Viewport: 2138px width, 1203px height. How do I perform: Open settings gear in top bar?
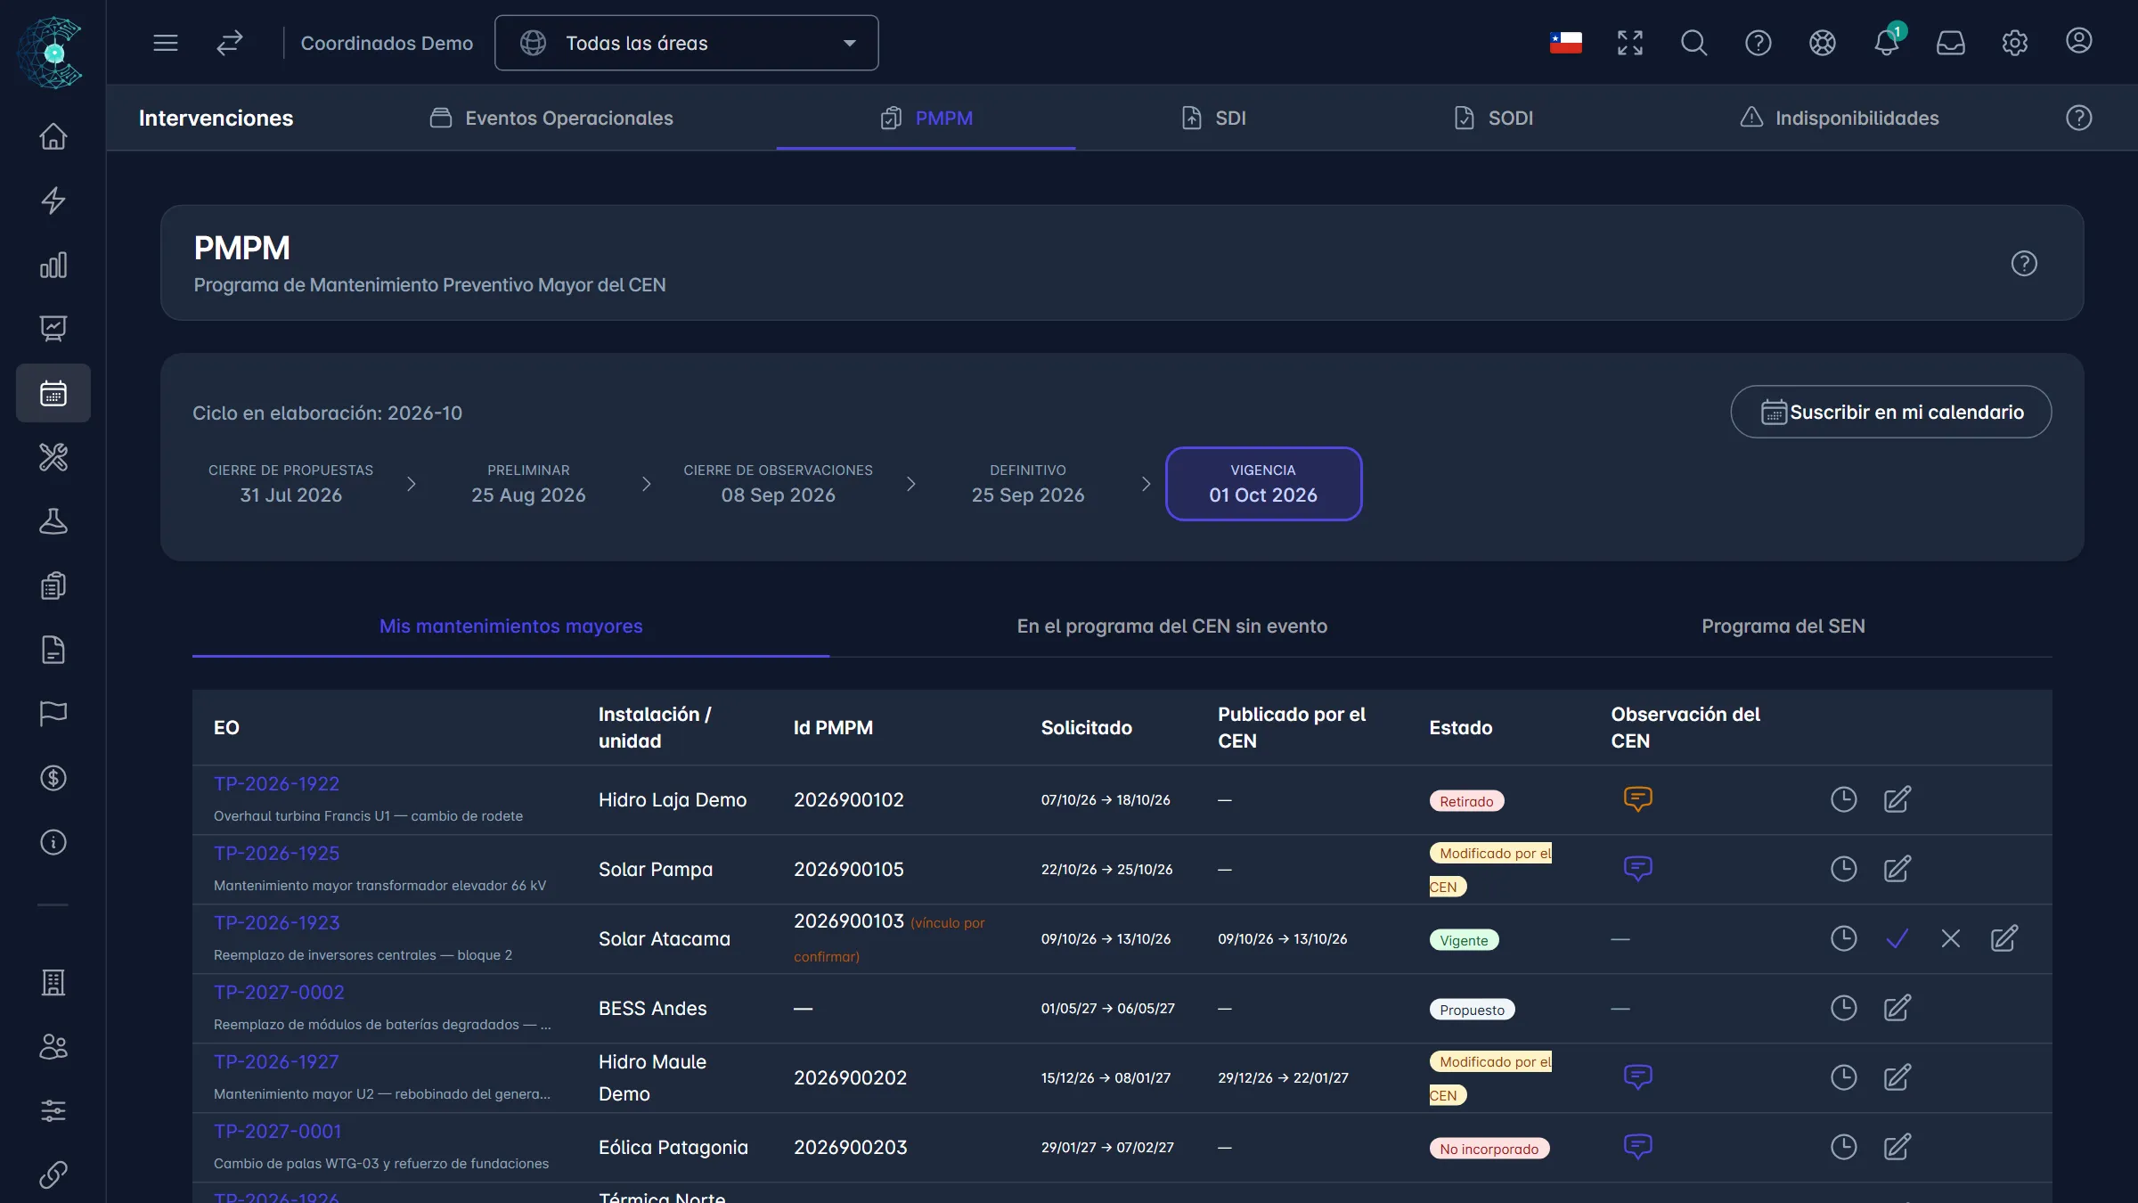pyautogui.click(x=2014, y=43)
